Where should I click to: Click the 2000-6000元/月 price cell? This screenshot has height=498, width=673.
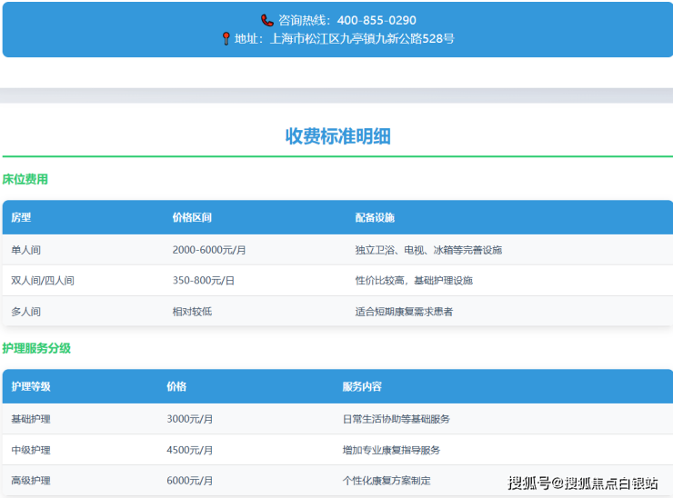click(x=209, y=250)
